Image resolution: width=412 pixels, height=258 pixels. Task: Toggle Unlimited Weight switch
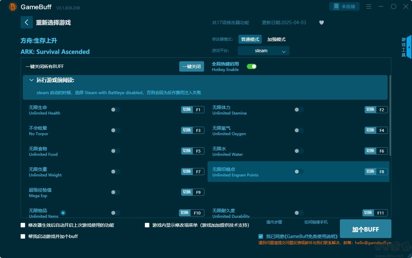[x=116, y=172]
